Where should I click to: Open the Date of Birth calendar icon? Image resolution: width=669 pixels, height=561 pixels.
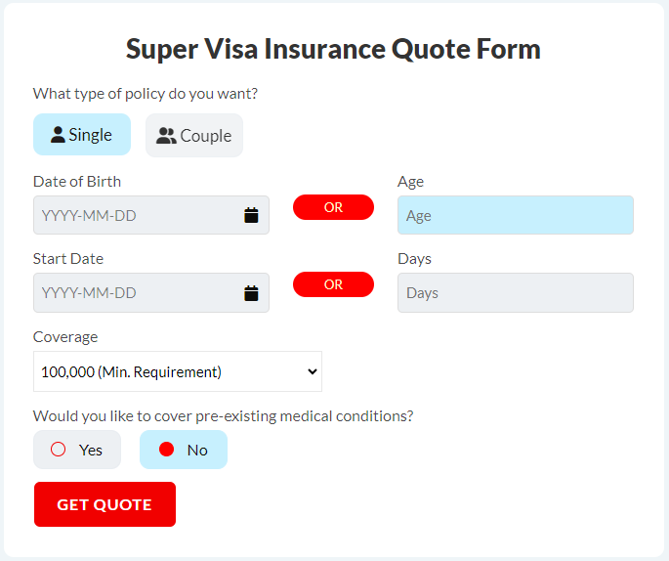click(x=251, y=215)
